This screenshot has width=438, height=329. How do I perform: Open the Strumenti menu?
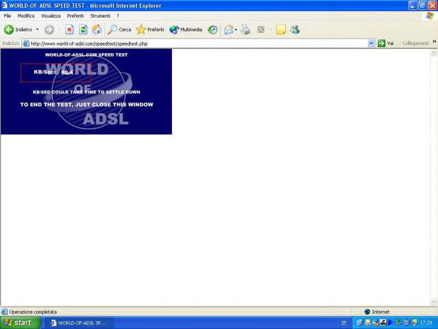(x=100, y=16)
